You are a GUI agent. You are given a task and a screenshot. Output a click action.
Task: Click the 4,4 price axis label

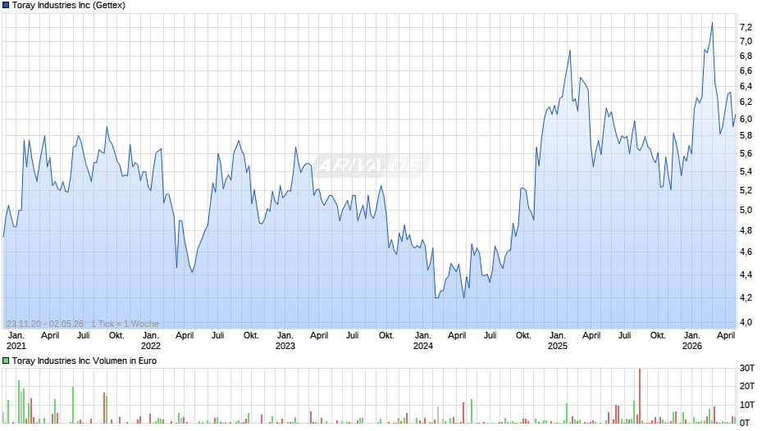[x=746, y=274]
